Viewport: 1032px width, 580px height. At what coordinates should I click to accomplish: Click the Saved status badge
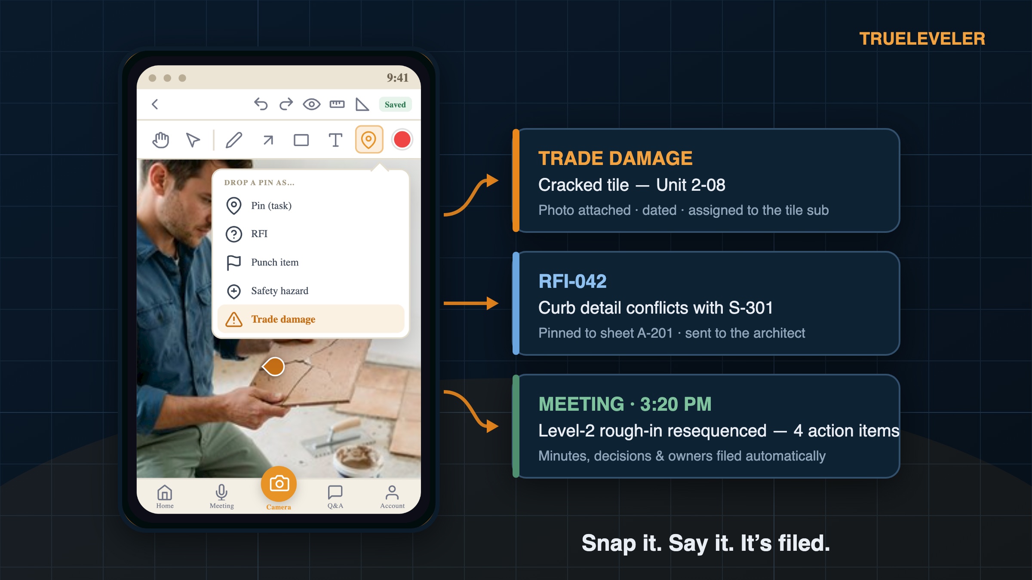[395, 104]
